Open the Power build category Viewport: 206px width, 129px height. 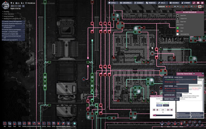click(14, 124)
